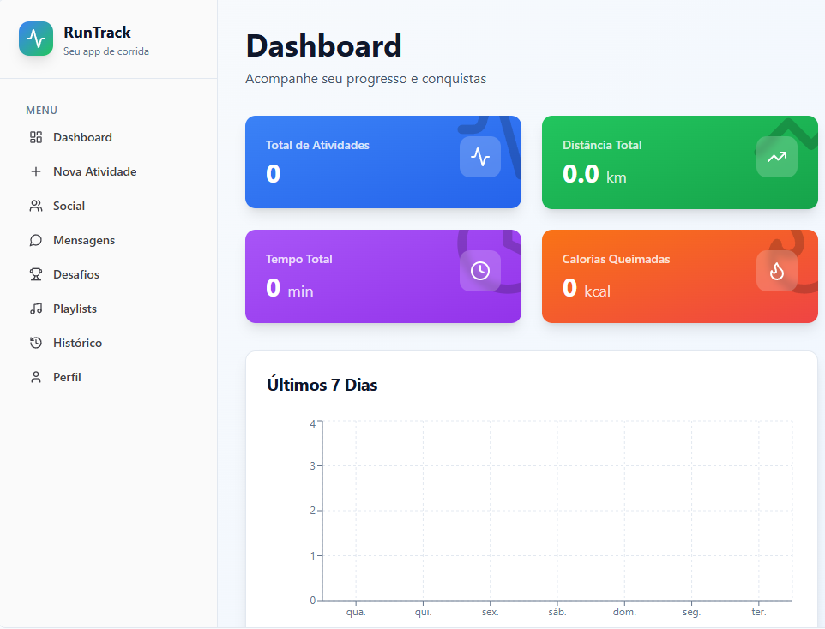The width and height of the screenshot is (825, 629).
Task: Click 'Acompanhe seu progresso e conquistas' subtitle
Action: pyautogui.click(x=365, y=79)
